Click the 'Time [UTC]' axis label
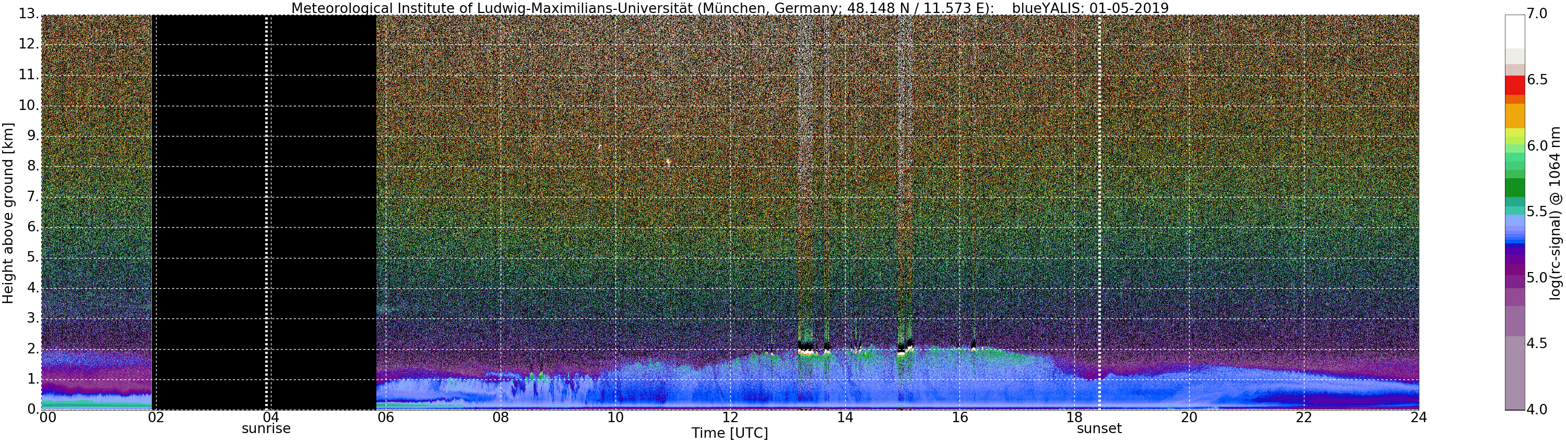Viewport: 1566px width, 443px height. 730,433
